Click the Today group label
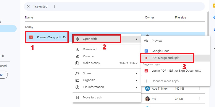215x107 pixels. coord(29,27)
